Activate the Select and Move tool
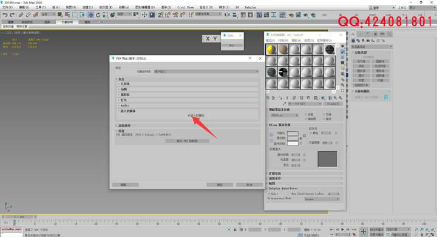 pos(90,15)
